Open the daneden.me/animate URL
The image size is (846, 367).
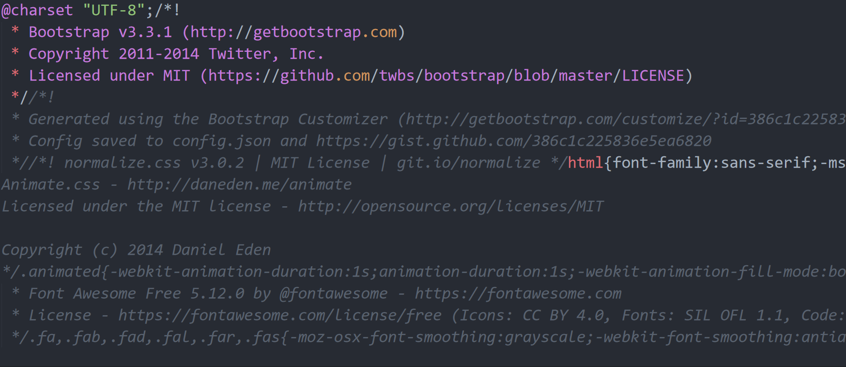click(x=239, y=184)
